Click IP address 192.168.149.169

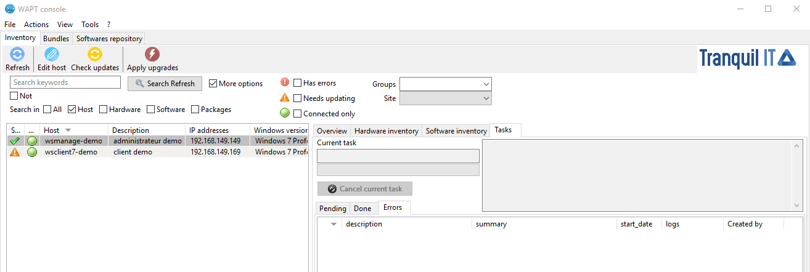215,152
